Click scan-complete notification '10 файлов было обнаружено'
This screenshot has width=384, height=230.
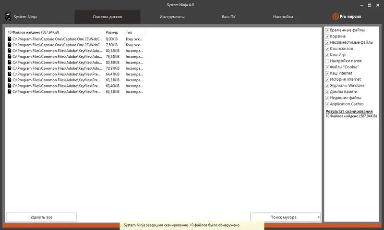(192, 225)
